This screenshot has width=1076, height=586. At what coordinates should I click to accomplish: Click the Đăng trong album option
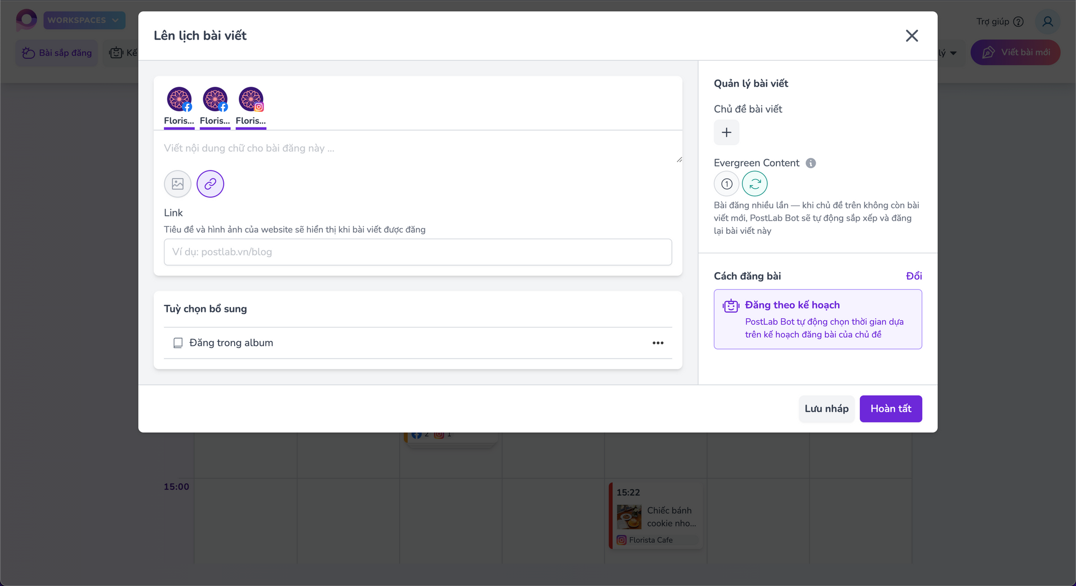(418, 342)
